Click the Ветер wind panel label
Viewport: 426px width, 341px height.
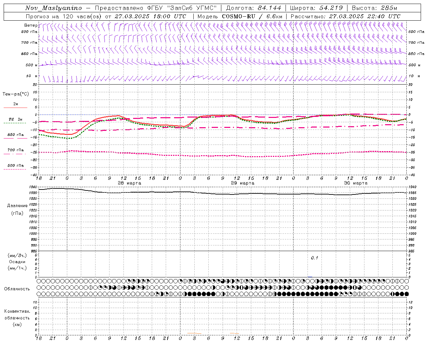point(31,25)
